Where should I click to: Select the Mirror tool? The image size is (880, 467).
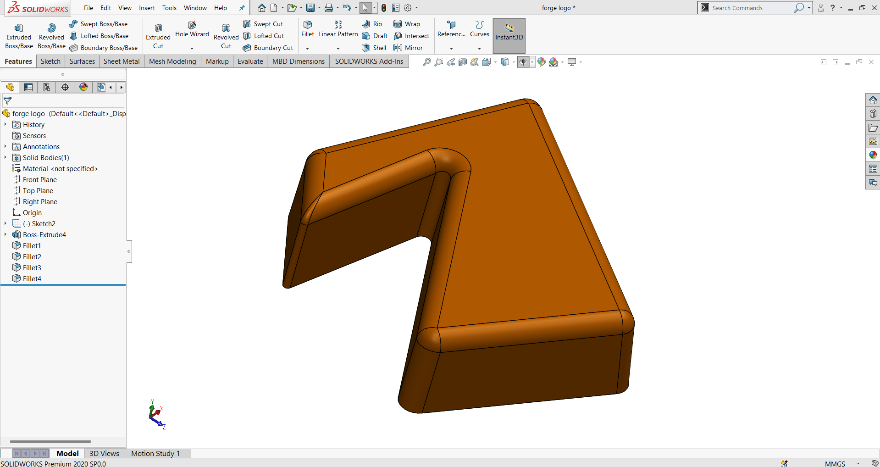pos(408,48)
